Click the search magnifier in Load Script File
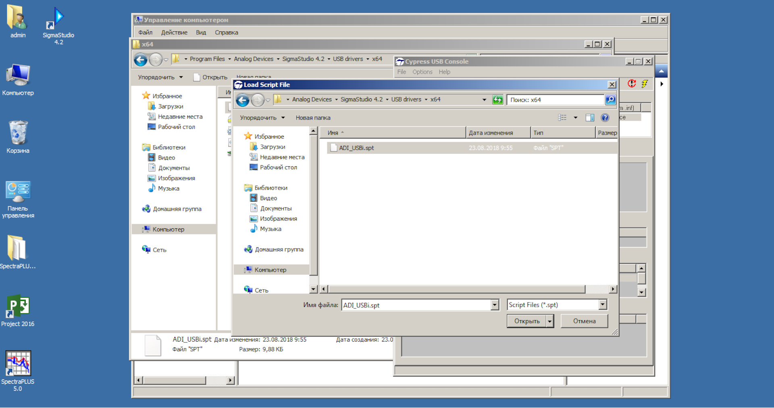This screenshot has width=774, height=408. coord(610,99)
